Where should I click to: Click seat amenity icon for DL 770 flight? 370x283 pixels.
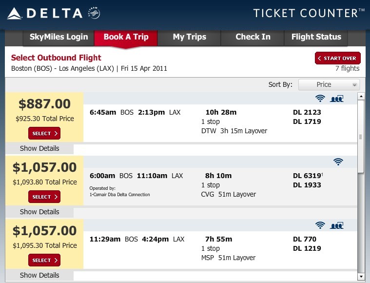(337, 225)
